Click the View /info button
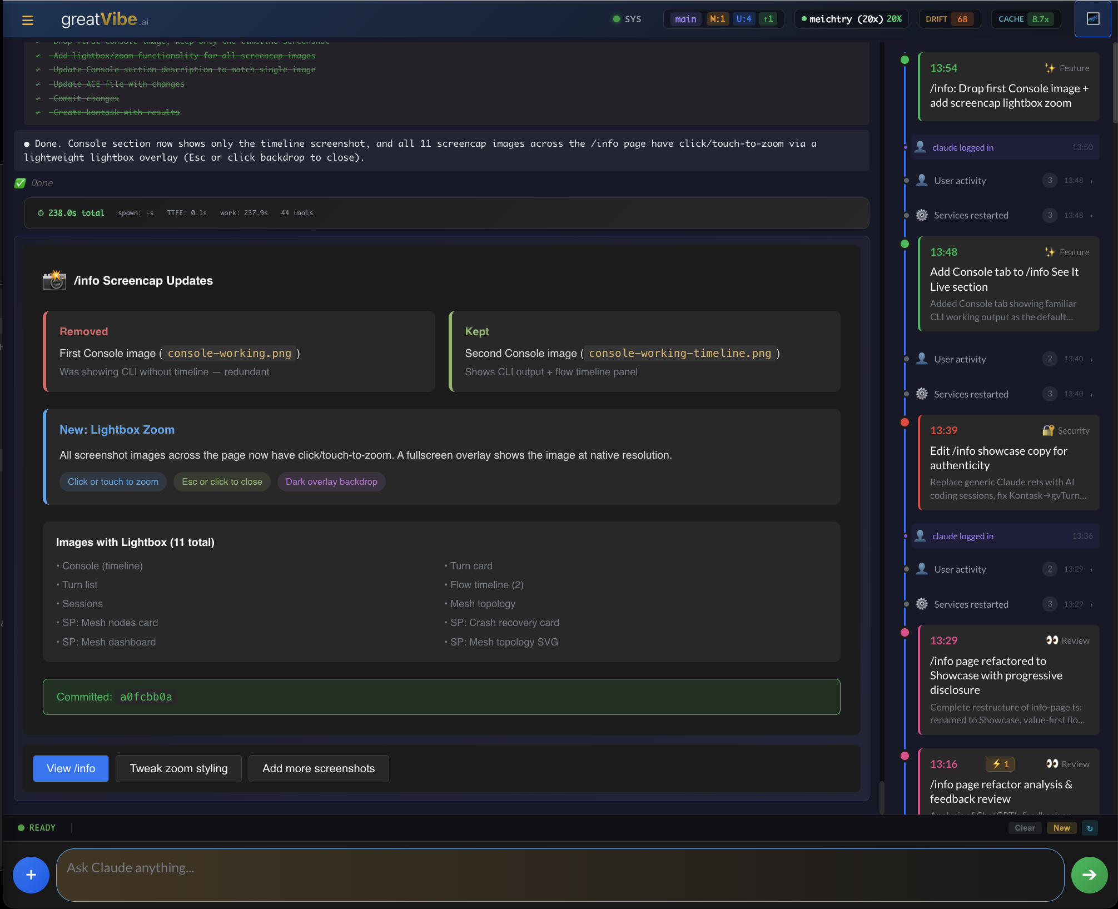This screenshot has height=909, width=1118. [70, 768]
